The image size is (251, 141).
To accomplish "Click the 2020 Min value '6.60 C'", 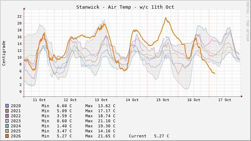I will pos(64,106).
